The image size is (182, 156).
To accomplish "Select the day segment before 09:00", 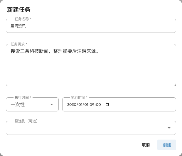I will click(x=86, y=105).
